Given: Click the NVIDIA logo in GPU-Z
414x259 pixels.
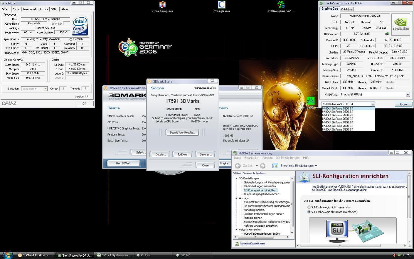Looking at the screenshot, I should pyautogui.click(x=401, y=25).
